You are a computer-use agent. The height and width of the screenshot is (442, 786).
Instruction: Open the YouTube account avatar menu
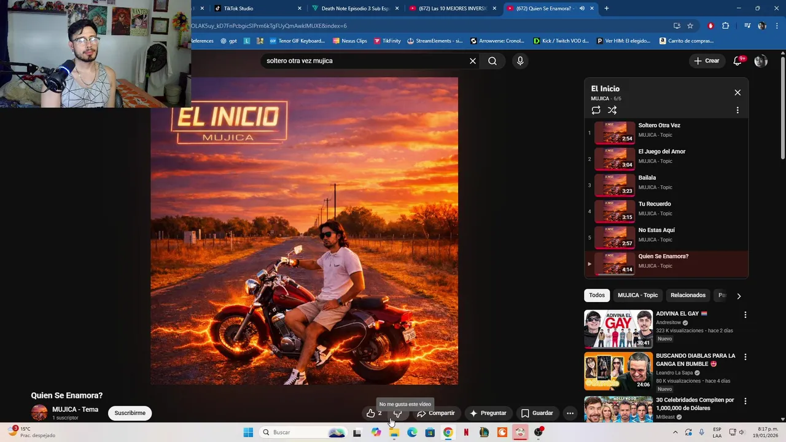tap(761, 61)
